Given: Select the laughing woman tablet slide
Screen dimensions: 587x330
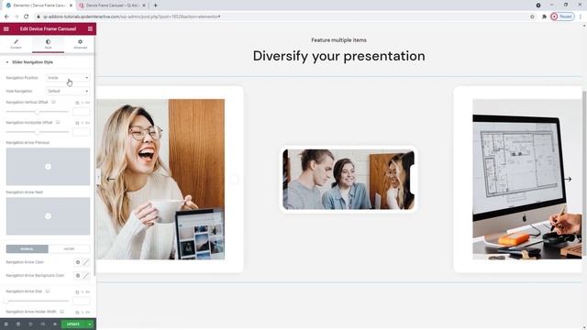Looking at the screenshot, I should pyautogui.click(x=170, y=180).
